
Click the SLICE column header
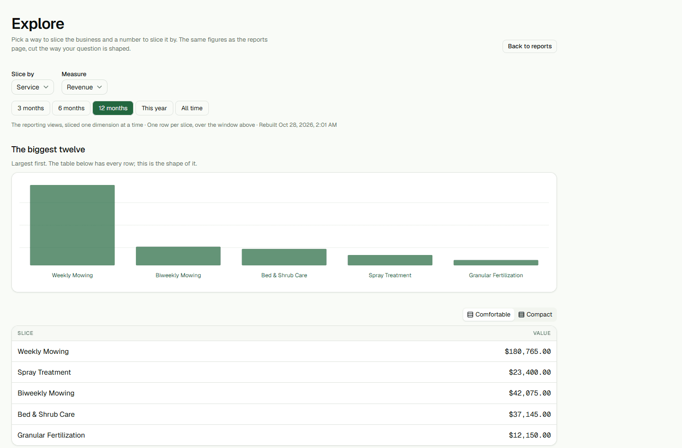tap(26, 333)
